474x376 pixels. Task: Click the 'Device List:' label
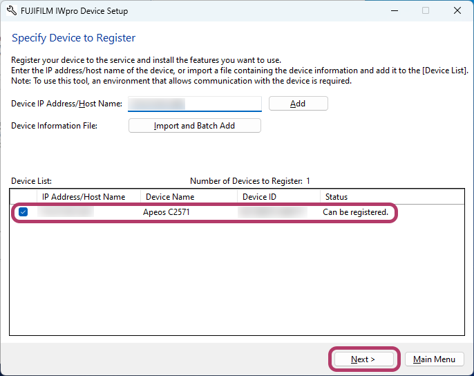[32, 181]
